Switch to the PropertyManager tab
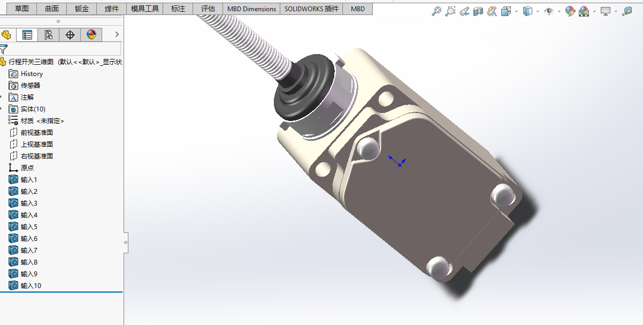 pyautogui.click(x=27, y=35)
